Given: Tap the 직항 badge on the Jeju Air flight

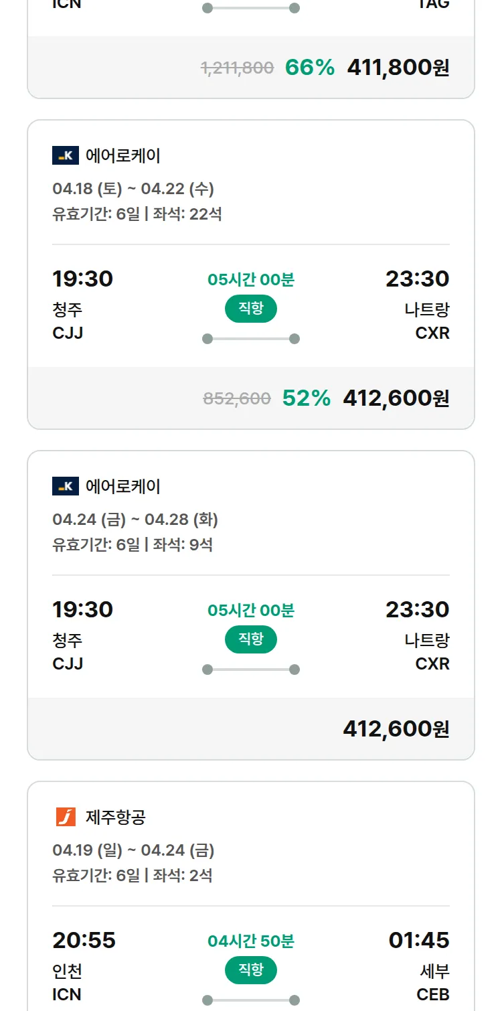Looking at the screenshot, I should tap(250, 970).
